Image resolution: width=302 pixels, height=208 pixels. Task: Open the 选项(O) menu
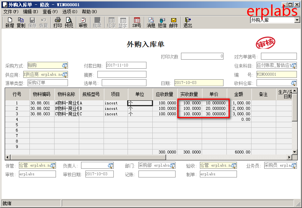coord(70,12)
